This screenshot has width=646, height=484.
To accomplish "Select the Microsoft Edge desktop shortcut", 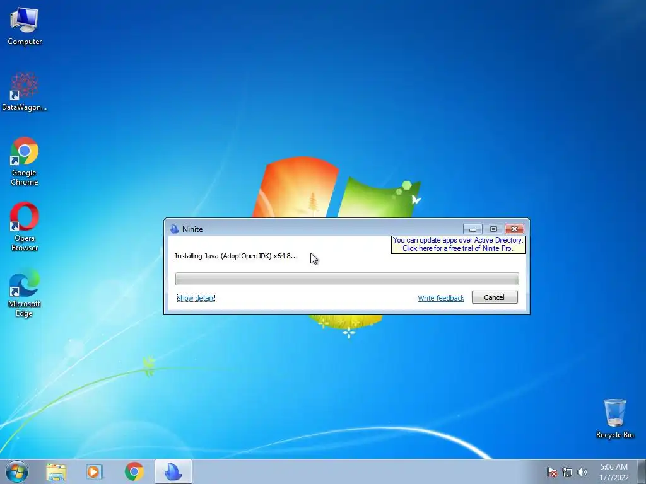I will pos(25,292).
